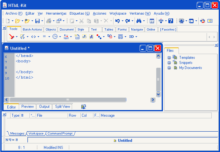Open the Etiquetas menu
The height and width of the screenshot is (152, 220).
tap(80, 13)
